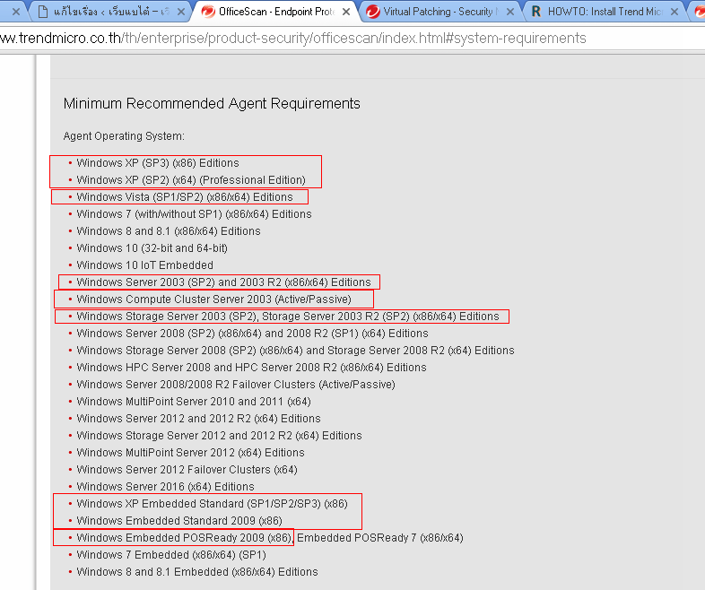Click Windows XP (SP2) (x64) Professional Edition

click(x=191, y=179)
